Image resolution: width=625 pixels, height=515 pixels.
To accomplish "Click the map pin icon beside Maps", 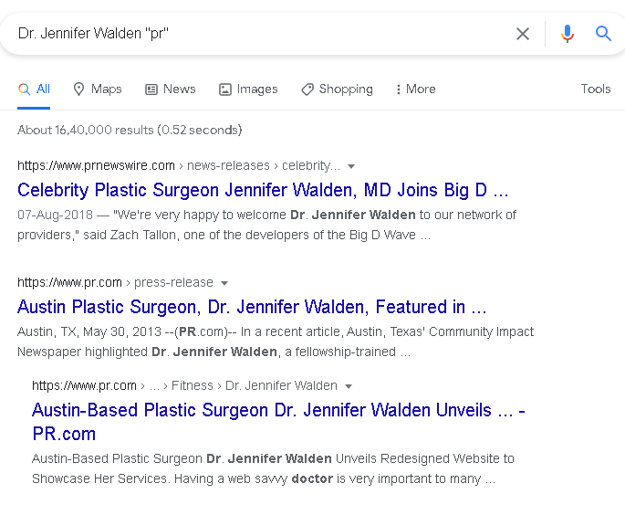I will 78,89.
